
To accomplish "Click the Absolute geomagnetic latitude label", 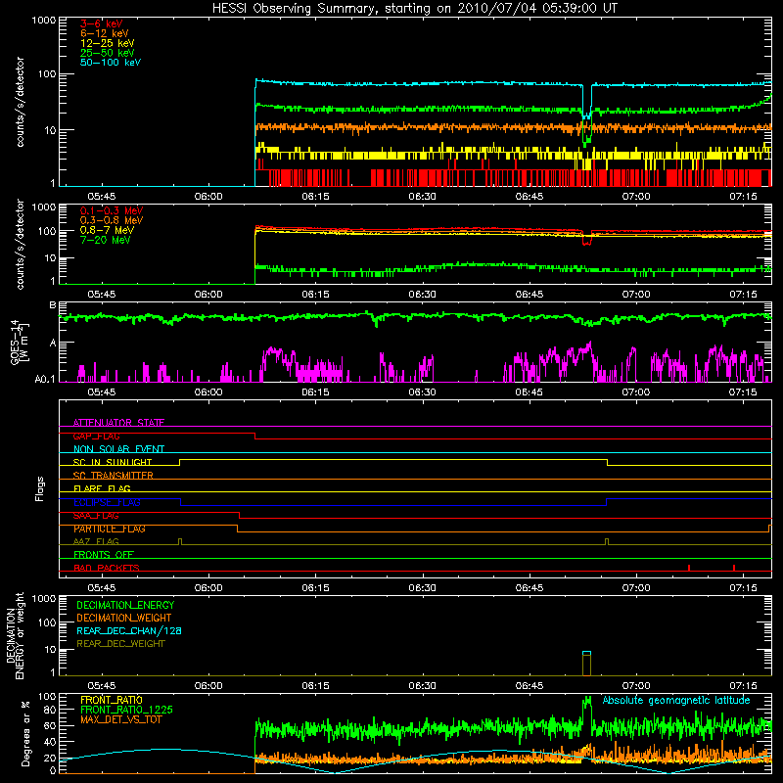I will [676, 700].
